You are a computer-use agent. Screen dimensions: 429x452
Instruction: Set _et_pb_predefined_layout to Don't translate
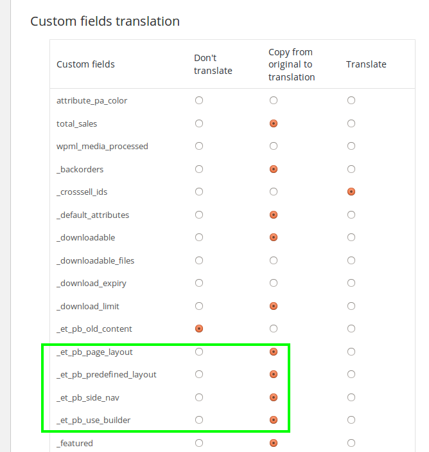tap(199, 374)
